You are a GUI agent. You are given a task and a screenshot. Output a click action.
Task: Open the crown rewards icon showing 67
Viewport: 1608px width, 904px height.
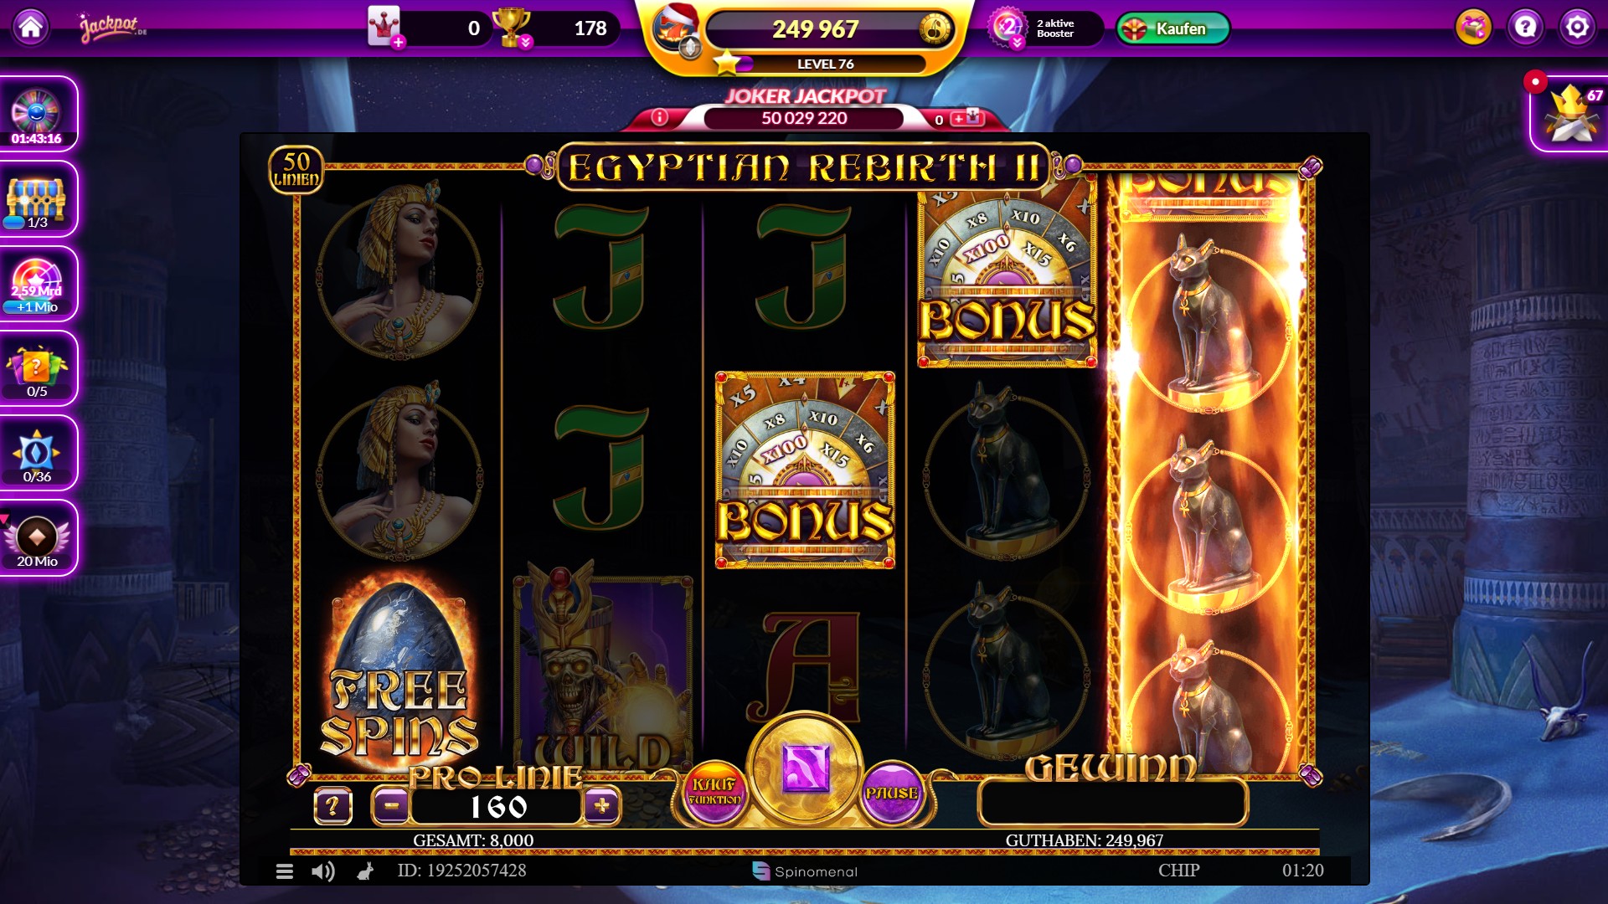1570,115
